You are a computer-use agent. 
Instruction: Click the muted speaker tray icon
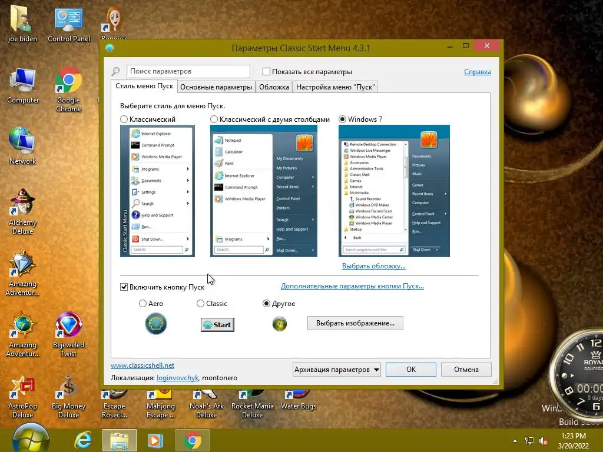[544, 441]
